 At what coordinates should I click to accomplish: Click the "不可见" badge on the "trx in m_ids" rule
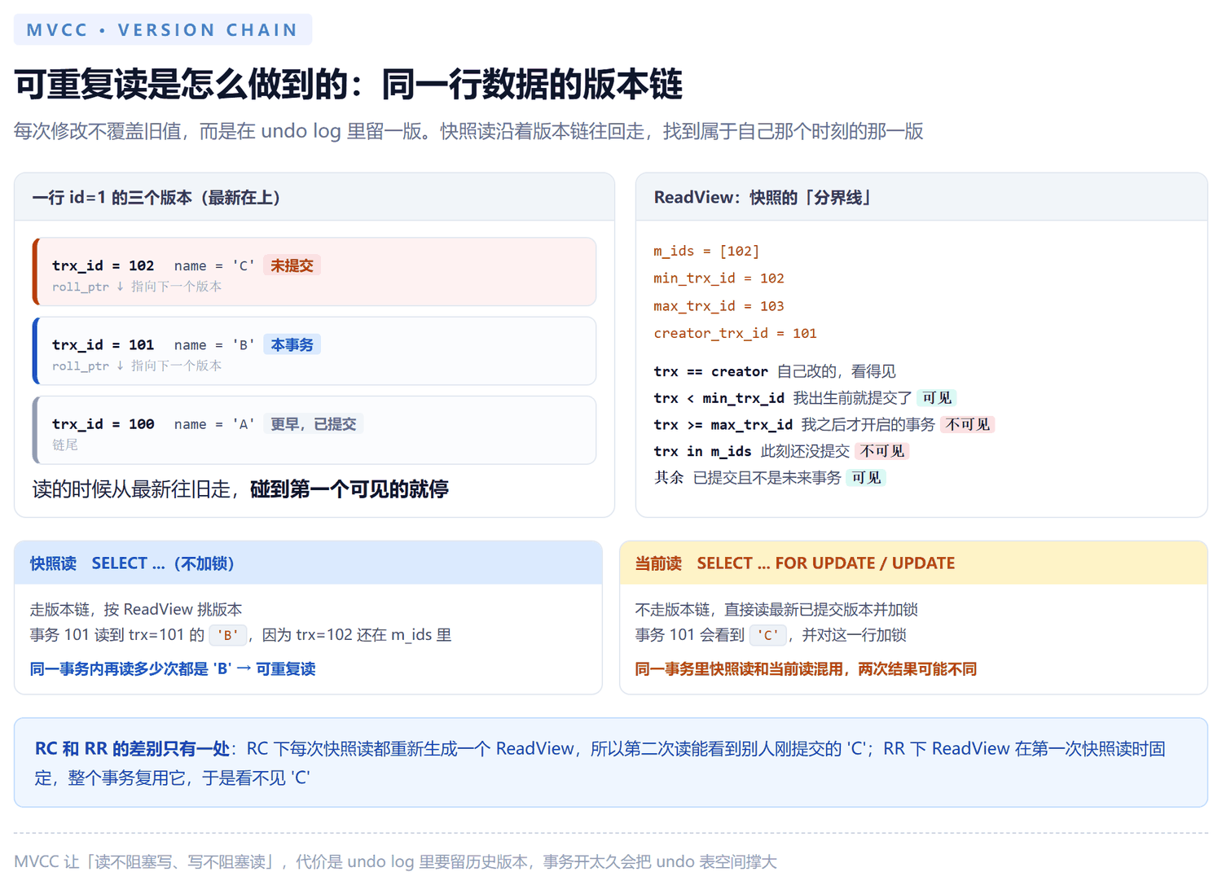pyautogui.click(x=882, y=451)
